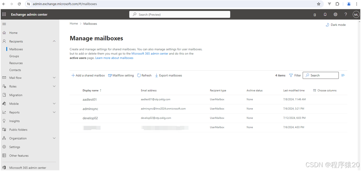Screen dimensions: 361x171
Task: Click the list view options icon beside Search
Action: click(x=343, y=76)
